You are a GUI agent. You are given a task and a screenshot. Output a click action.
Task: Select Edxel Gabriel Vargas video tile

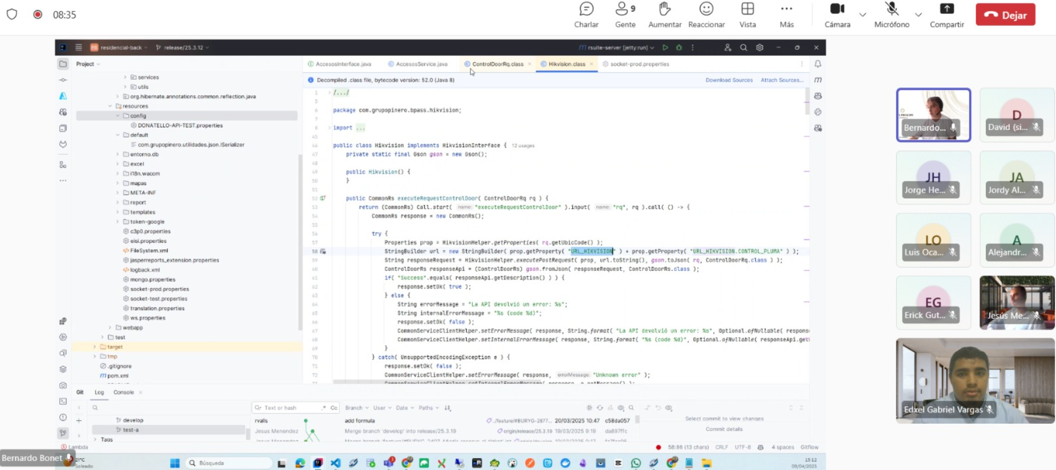[975, 380]
